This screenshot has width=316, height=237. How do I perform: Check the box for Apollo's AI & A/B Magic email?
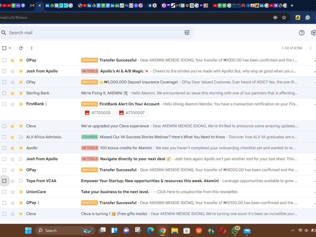point(4,71)
